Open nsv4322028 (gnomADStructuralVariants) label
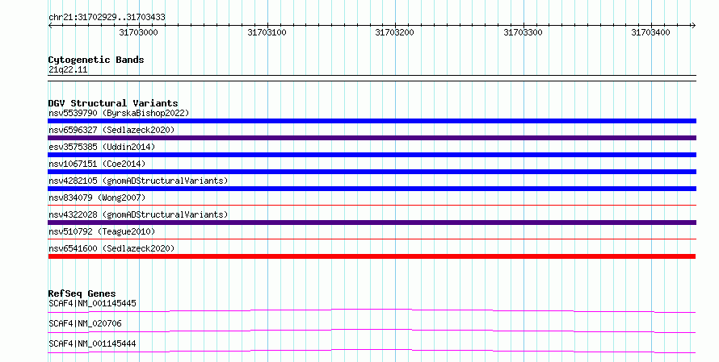 pos(138,214)
